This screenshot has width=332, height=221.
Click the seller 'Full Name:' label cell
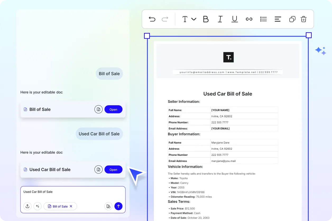point(189,110)
